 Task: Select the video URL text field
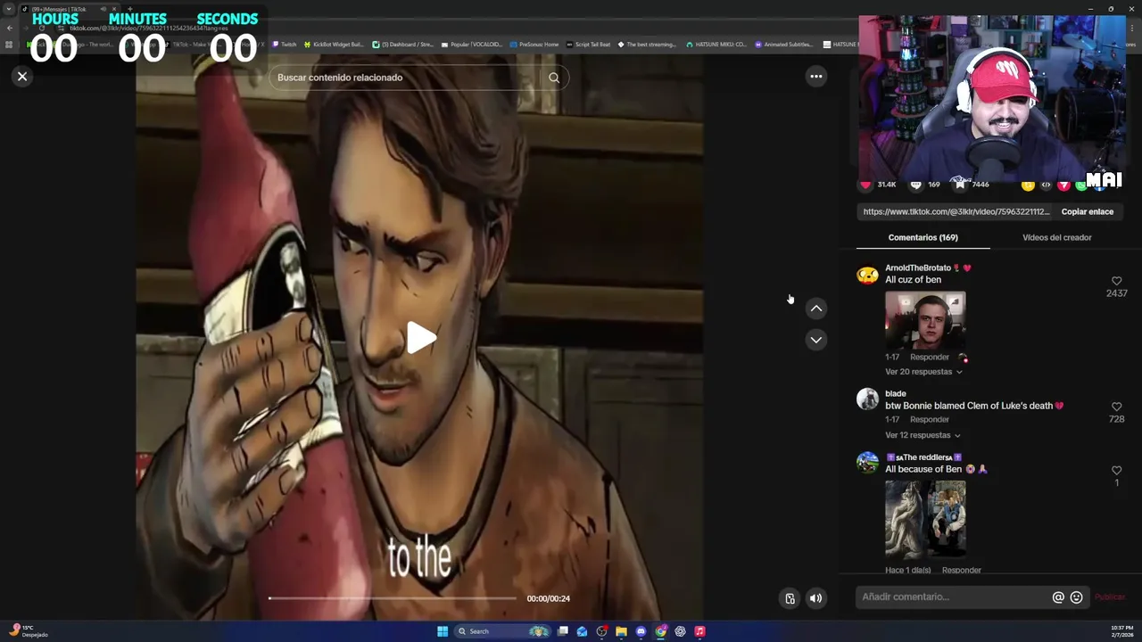[x=956, y=212]
